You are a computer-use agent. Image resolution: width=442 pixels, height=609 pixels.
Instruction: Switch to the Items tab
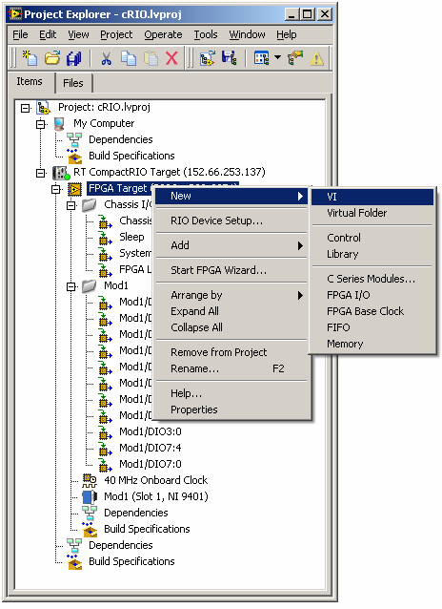coord(30,81)
